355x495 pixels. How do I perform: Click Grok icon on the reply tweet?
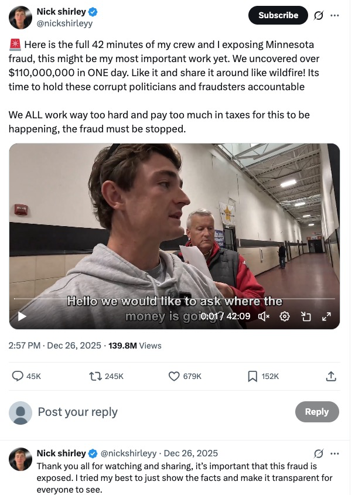319,453
